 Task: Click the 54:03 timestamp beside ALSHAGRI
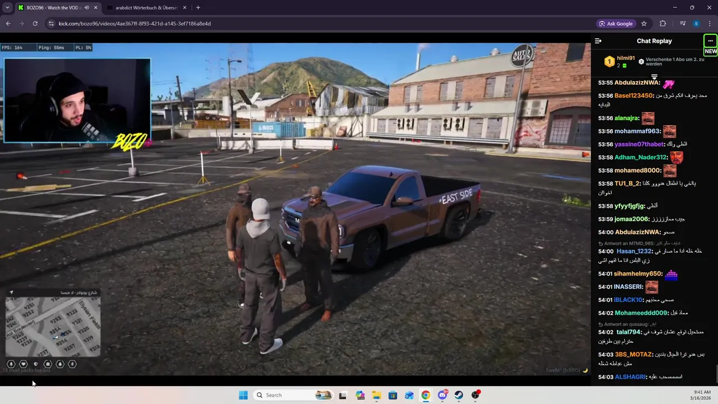pyautogui.click(x=605, y=377)
